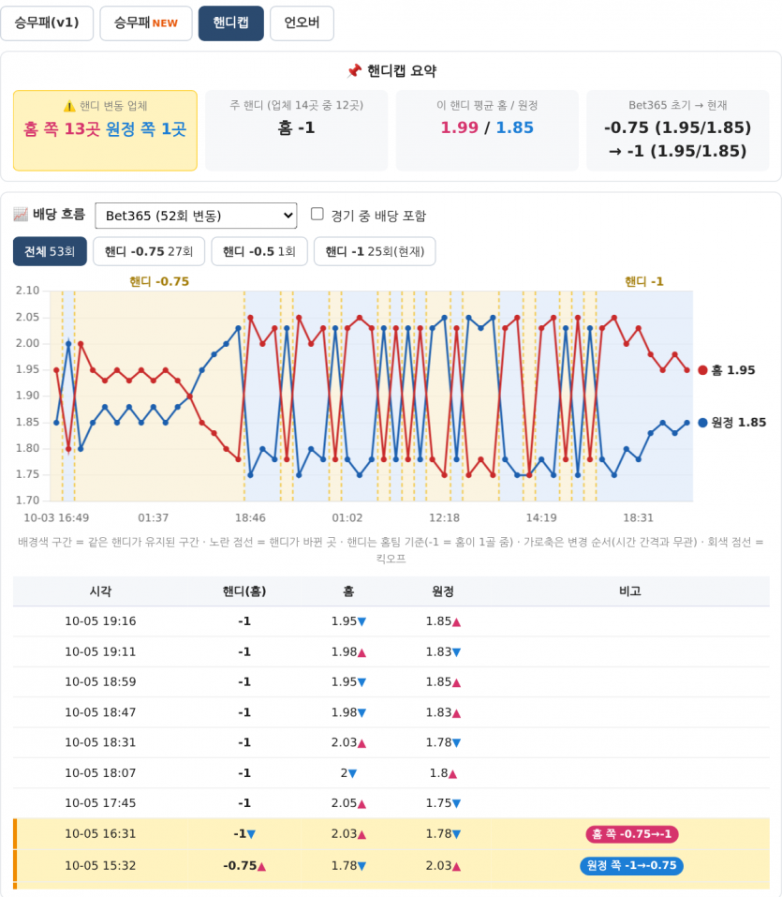Click the up arrow next to 2.03 at 15:32

456,866
